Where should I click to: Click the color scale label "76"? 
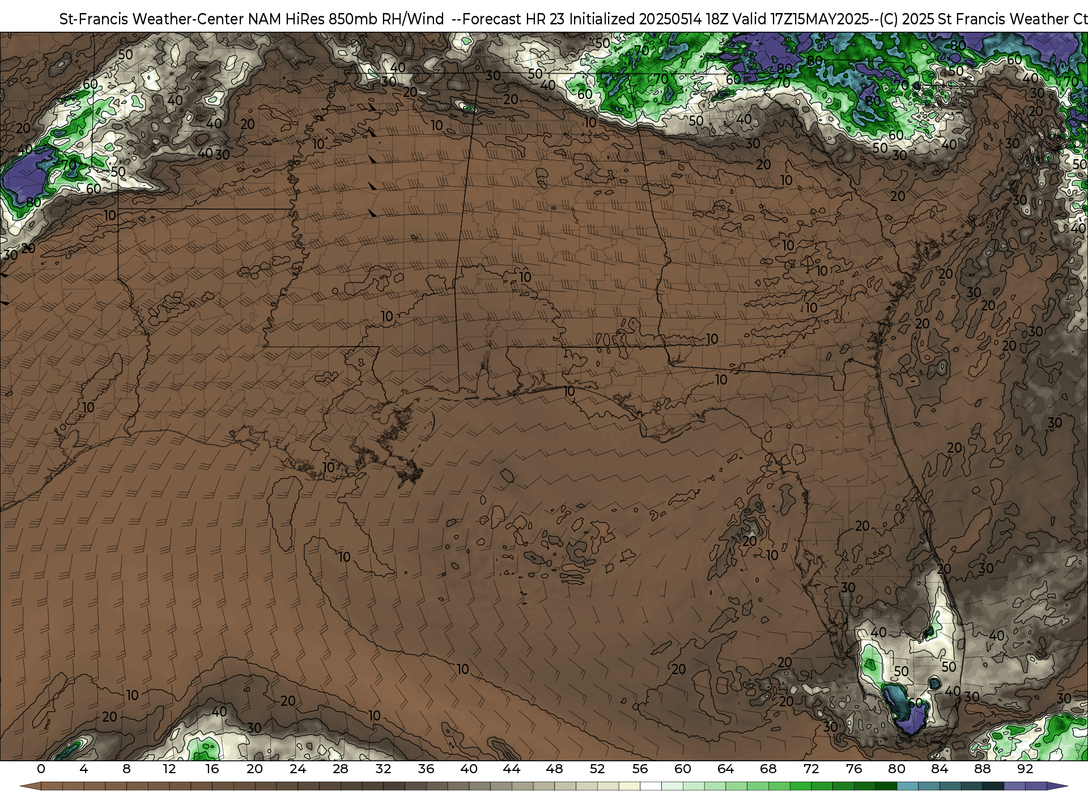[x=854, y=769]
